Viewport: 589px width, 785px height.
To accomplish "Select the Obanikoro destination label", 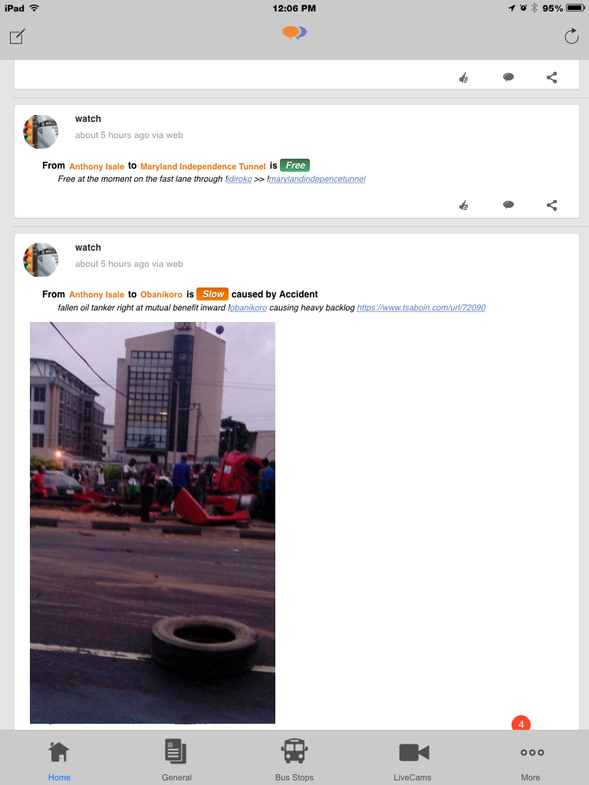I will (x=161, y=294).
